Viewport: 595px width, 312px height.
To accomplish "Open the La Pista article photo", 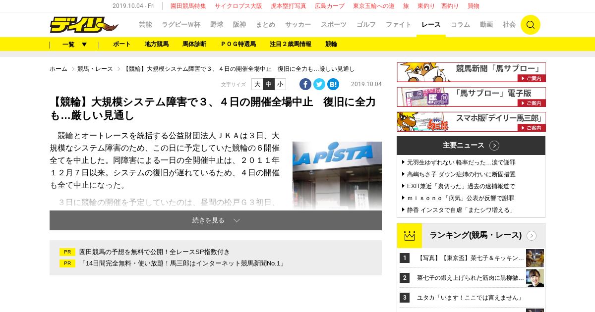I will pyautogui.click(x=337, y=175).
